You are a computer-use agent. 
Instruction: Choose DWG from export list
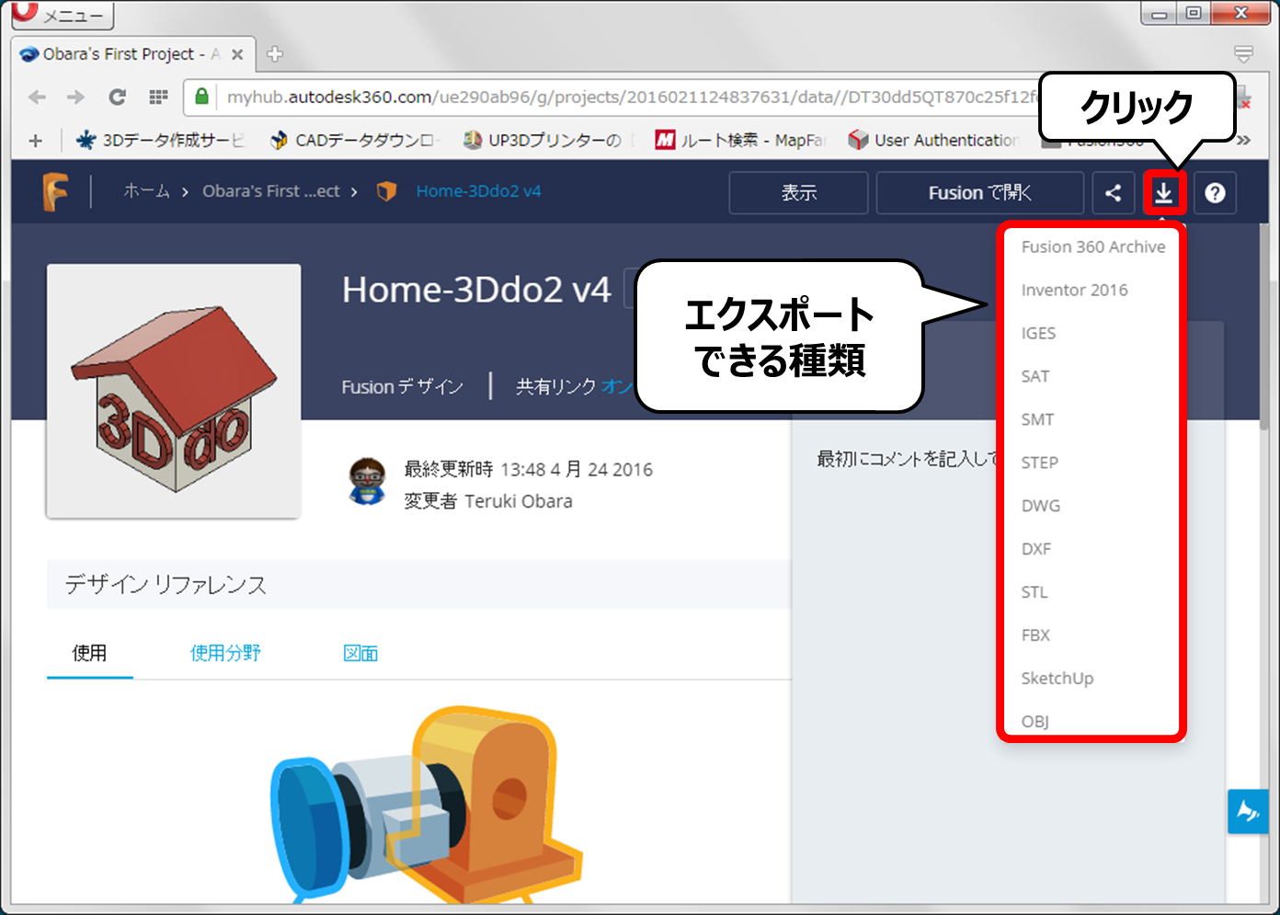(x=1041, y=506)
